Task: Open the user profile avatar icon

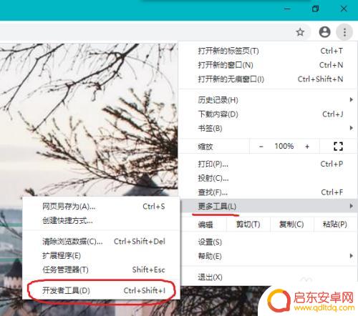Action: pyautogui.click(x=324, y=32)
